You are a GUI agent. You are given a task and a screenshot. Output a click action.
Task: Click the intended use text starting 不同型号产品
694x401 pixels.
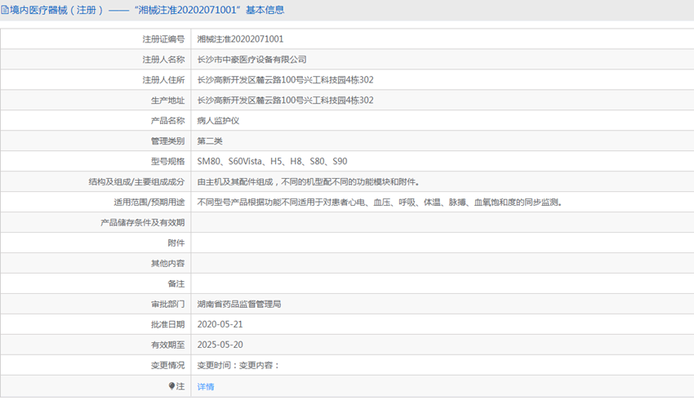pos(380,203)
